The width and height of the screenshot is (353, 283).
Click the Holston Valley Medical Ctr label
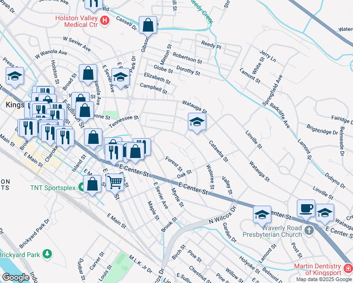click(x=76, y=21)
